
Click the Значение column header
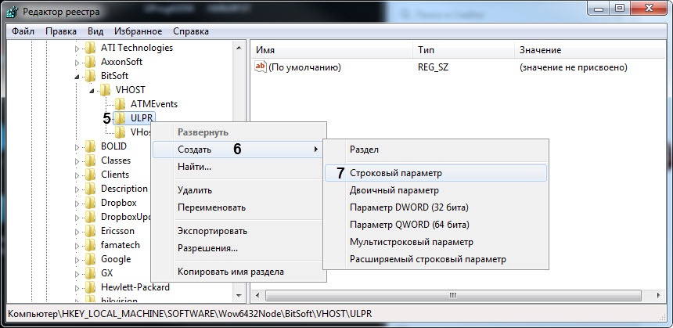click(x=540, y=50)
